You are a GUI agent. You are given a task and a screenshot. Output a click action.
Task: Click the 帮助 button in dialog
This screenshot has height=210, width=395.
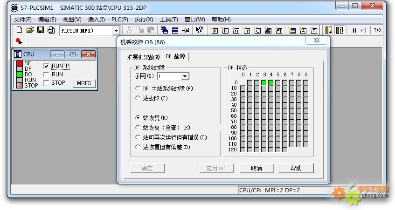(296, 168)
